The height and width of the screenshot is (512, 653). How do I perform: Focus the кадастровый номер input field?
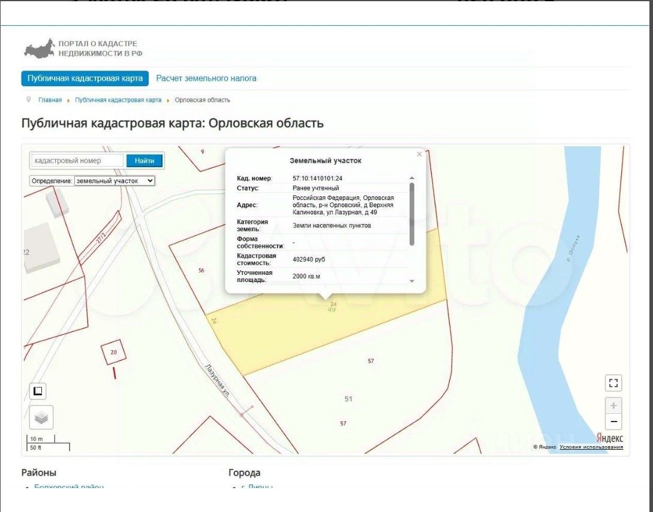[x=77, y=160]
